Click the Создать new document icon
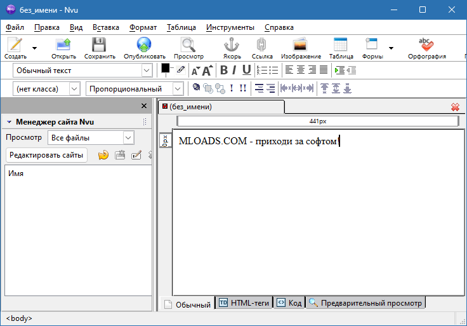Image resolution: width=467 pixels, height=326 pixels. 15,44
